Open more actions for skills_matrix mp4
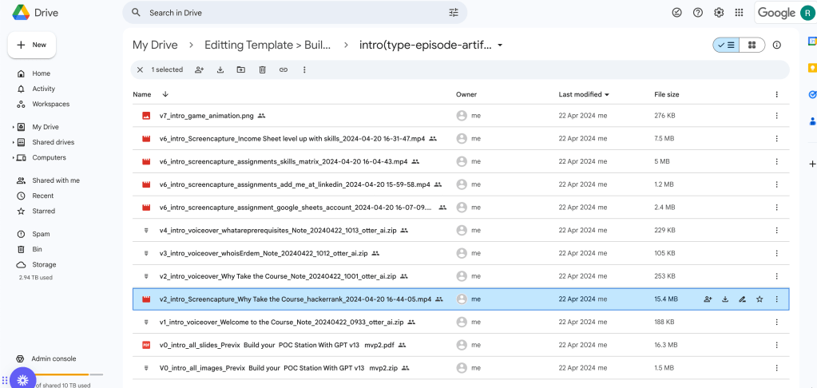The width and height of the screenshot is (817, 388). pos(776,161)
